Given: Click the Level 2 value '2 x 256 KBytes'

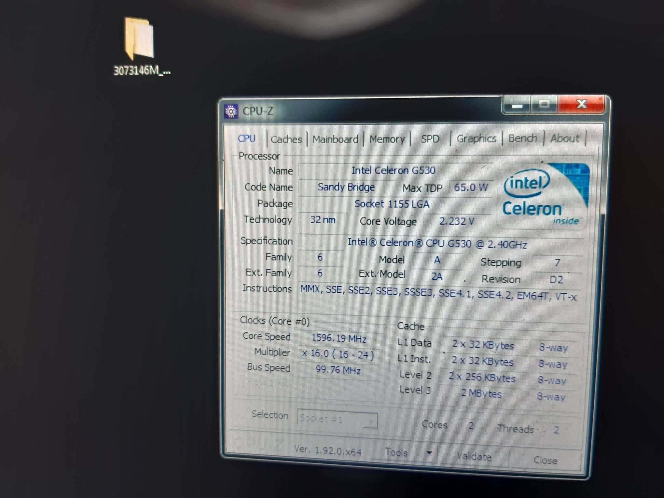Looking at the screenshot, I should (x=482, y=378).
